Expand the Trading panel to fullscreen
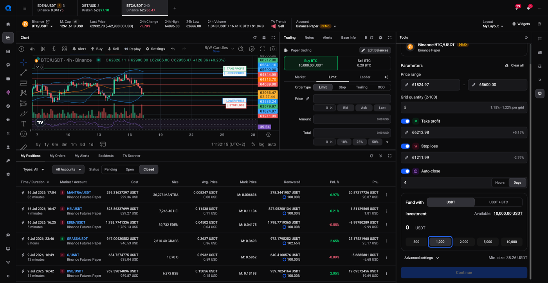This screenshot has height=283, width=548. click(x=389, y=38)
